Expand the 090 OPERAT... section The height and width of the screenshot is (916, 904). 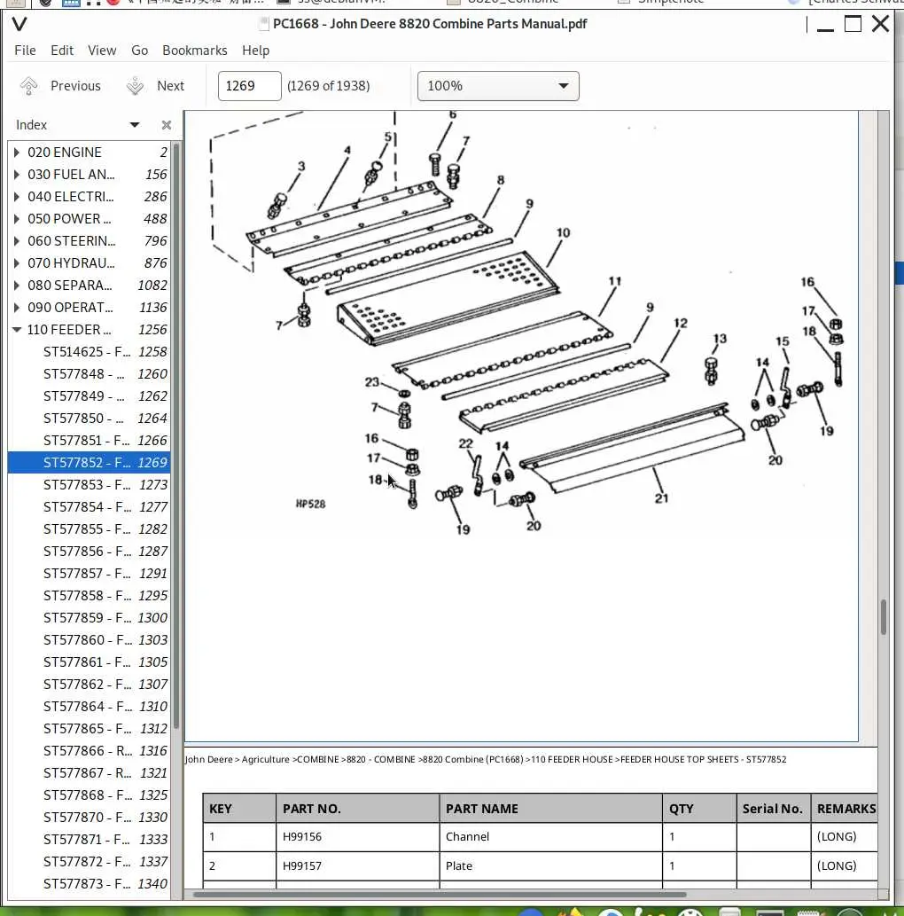[x=16, y=308]
